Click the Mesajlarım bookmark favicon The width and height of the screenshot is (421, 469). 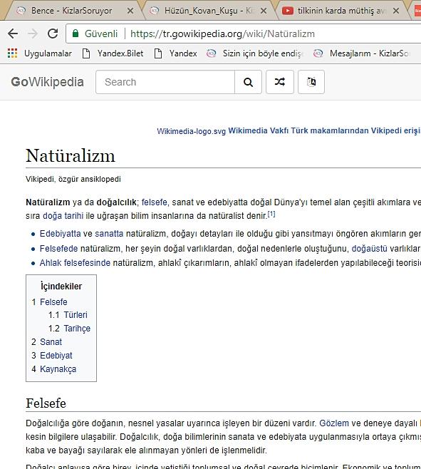[x=318, y=53]
